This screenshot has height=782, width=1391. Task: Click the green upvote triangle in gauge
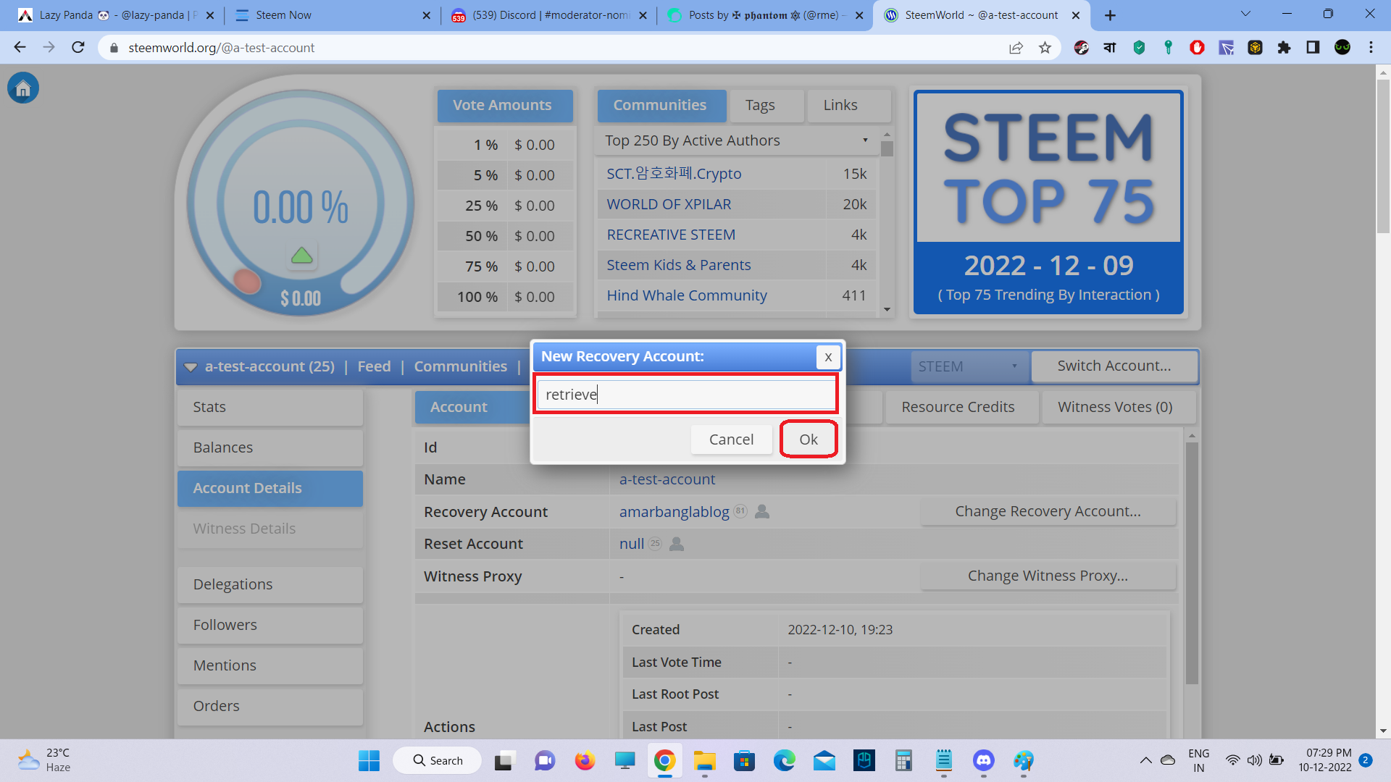[x=301, y=256]
